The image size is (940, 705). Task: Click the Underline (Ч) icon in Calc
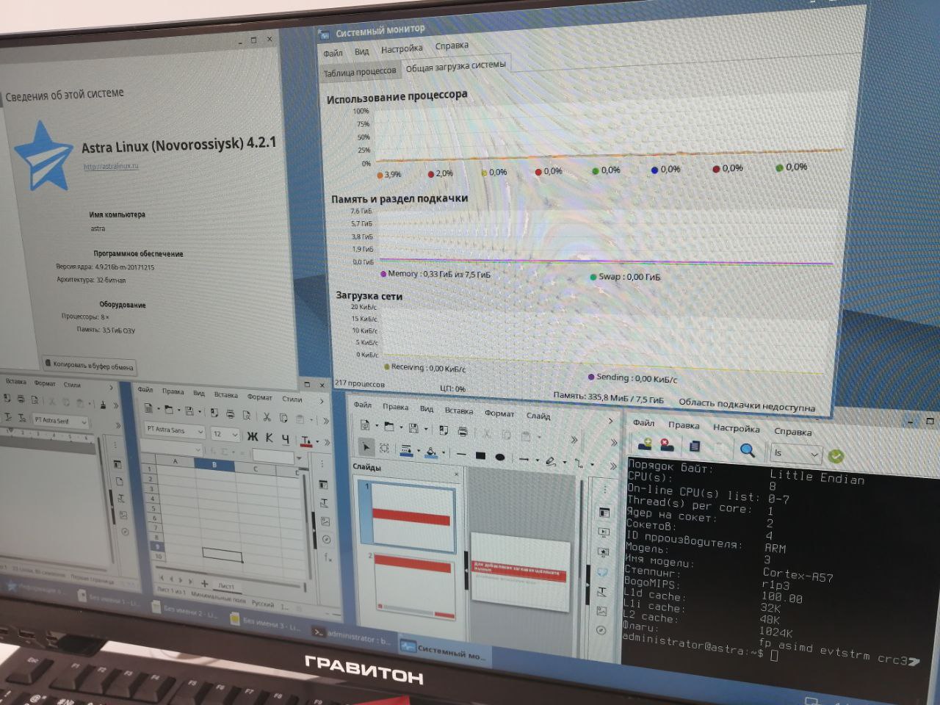[x=286, y=439]
